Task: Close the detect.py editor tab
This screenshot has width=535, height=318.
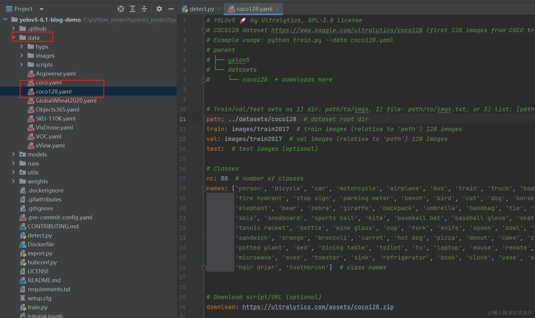Action: click(x=219, y=9)
